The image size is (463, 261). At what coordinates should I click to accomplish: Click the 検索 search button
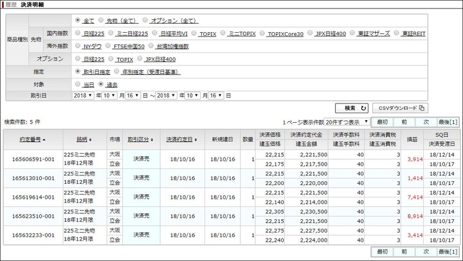click(x=352, y=108)
